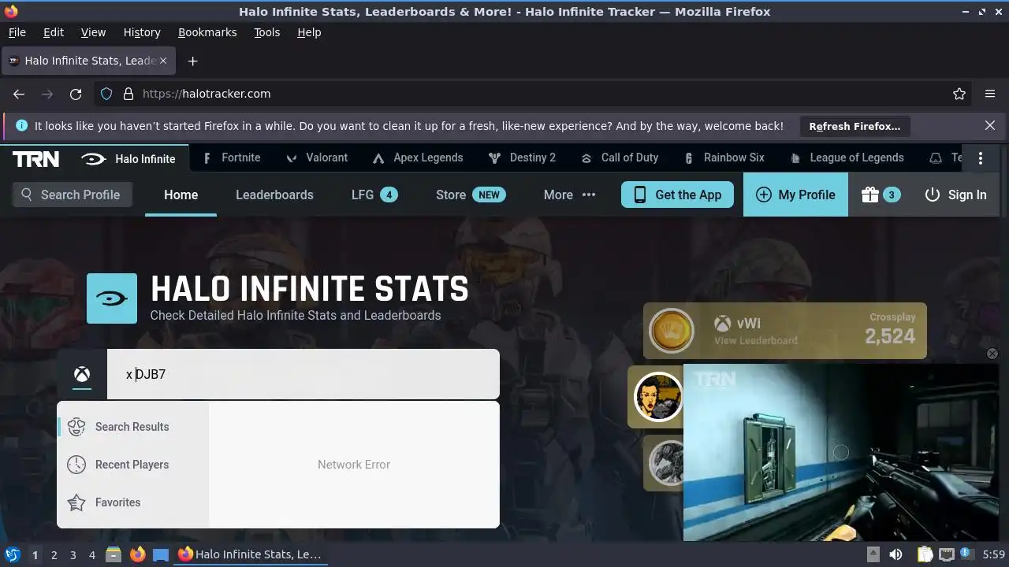Click the taskbar clock showing 5:59
Viewport: 1009px width, 567px height.
coord(994,554)
